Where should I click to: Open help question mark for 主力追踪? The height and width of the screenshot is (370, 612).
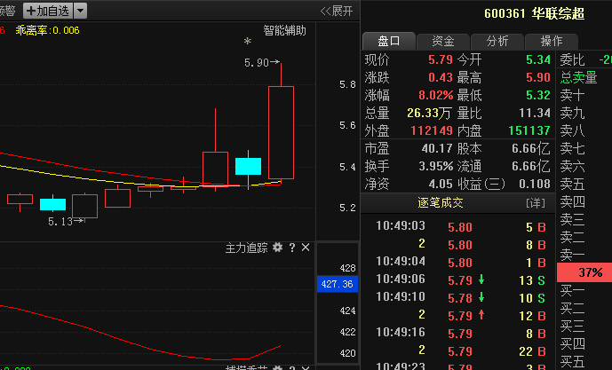coord(292,248)
